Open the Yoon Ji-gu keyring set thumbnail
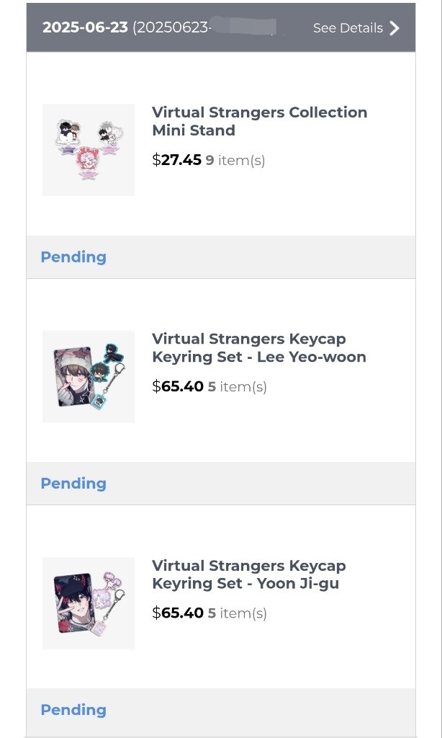Image resolution: width=442 pixels, height=738 pixels. tap(89, 603)
